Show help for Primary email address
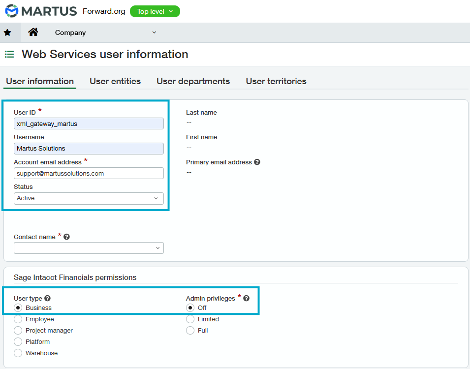470x369 pixels. (257, 162)
